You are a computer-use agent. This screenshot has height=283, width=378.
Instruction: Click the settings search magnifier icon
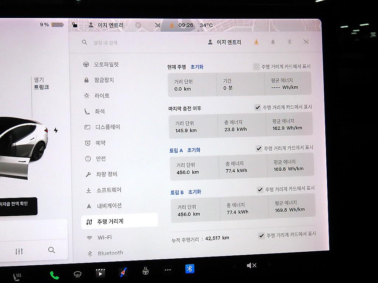tap(85, 42)
